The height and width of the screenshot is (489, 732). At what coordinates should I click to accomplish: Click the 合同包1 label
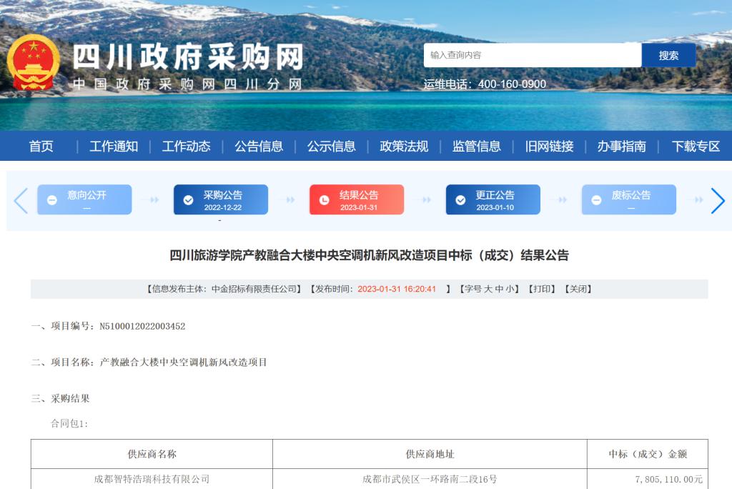69,424
